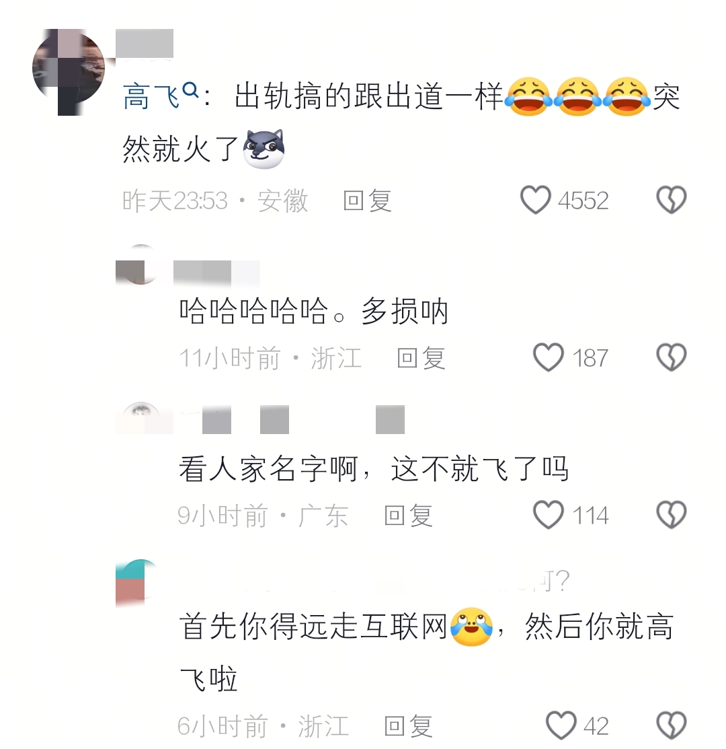
Task: Dislike the 广东 reply with broken heart
Action: [x=671, y=514]
